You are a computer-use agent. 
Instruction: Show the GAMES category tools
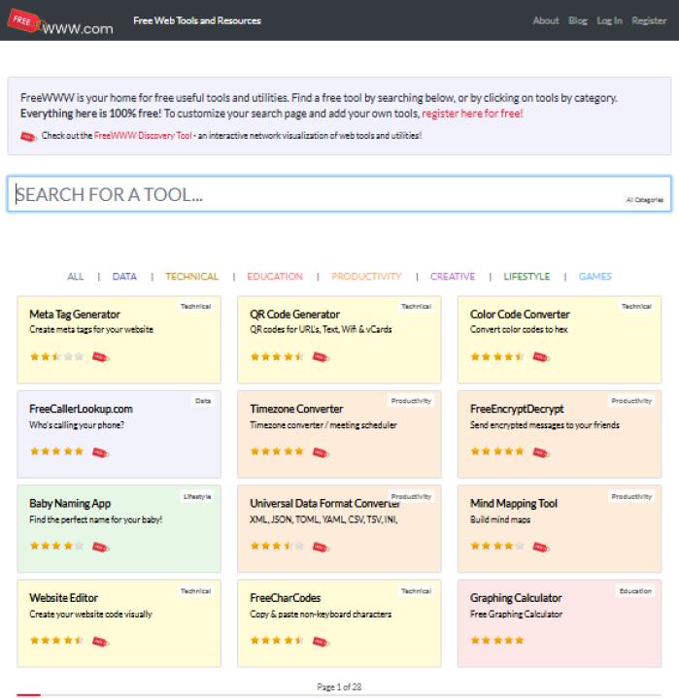(594, 277)
